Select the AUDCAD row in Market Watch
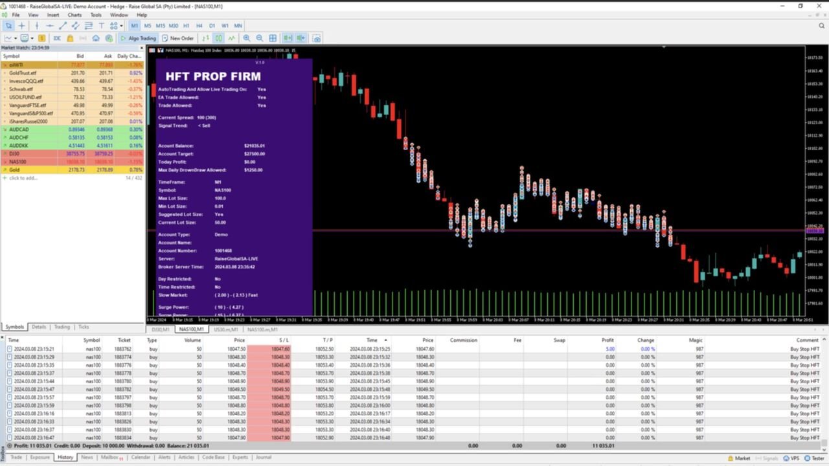Image resolution: width=829 pixels, height=466 pixels. pyautogui.click(x=72, y=129)
